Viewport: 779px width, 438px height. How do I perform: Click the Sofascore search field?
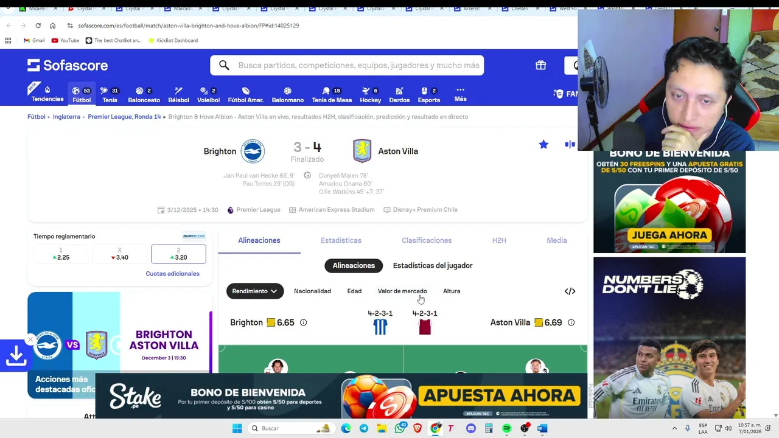click(x=347, y=65)
